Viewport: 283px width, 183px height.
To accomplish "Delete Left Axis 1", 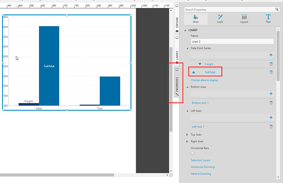I will (271, 127).
